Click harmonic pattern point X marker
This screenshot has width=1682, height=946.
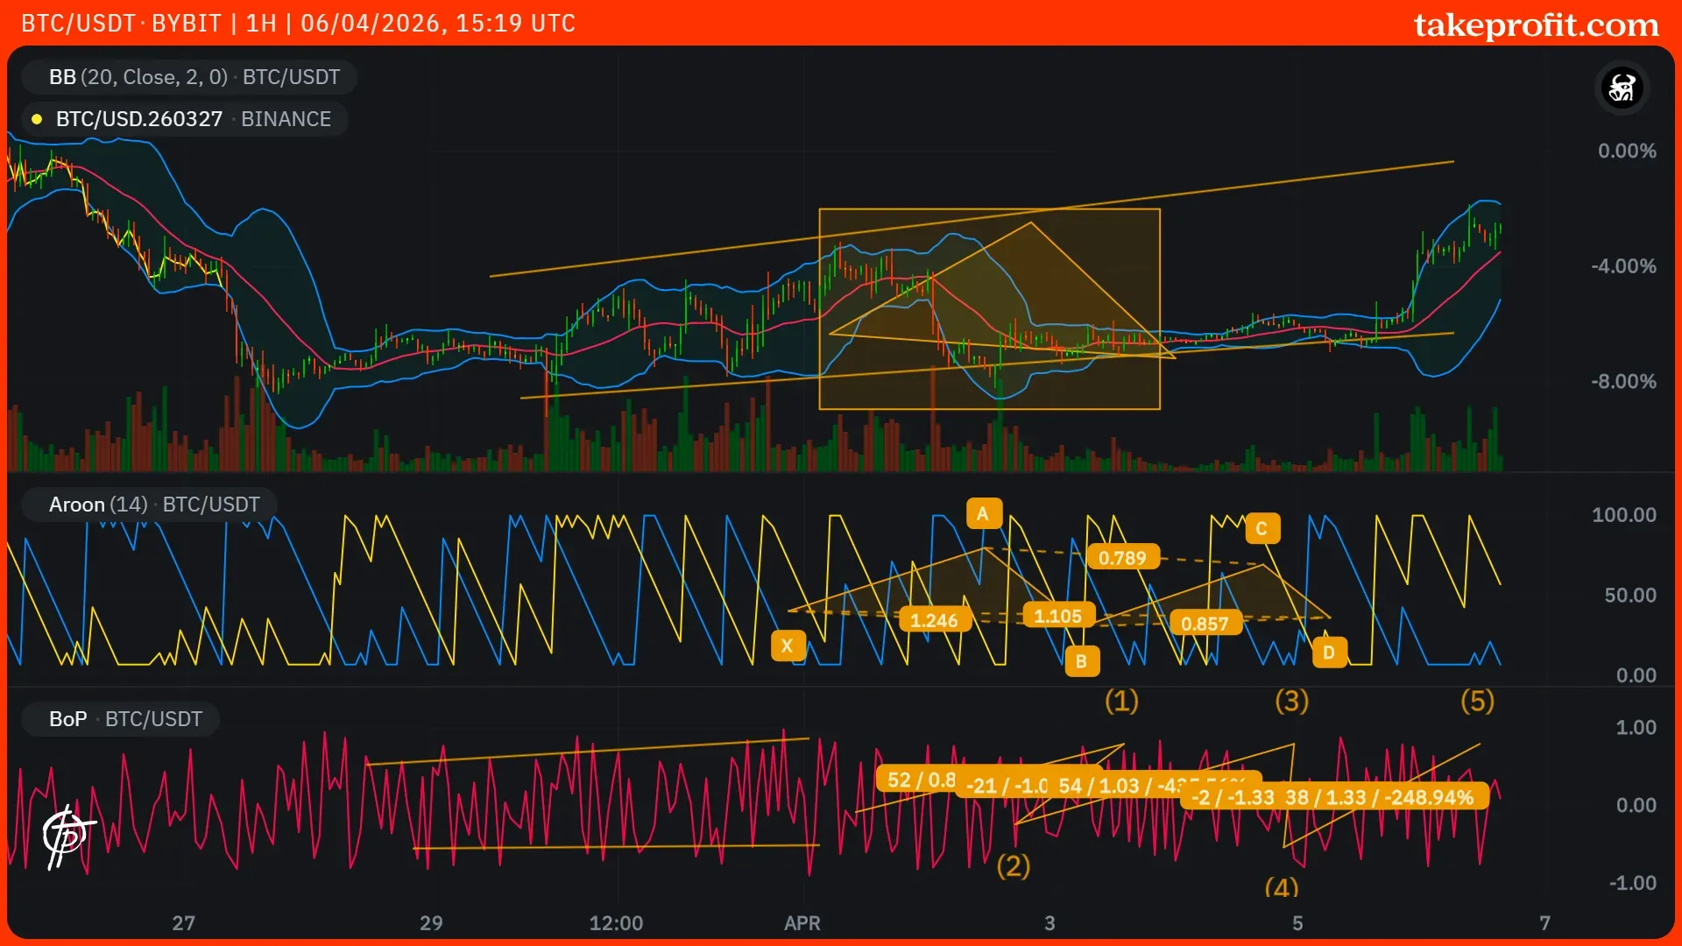[x=787, y=646]
